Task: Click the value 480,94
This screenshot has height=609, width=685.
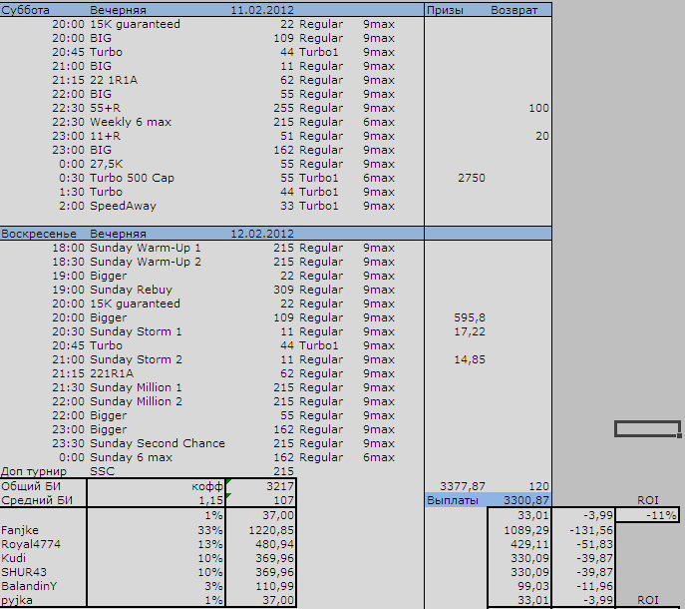Action: [x=274, y=544]
